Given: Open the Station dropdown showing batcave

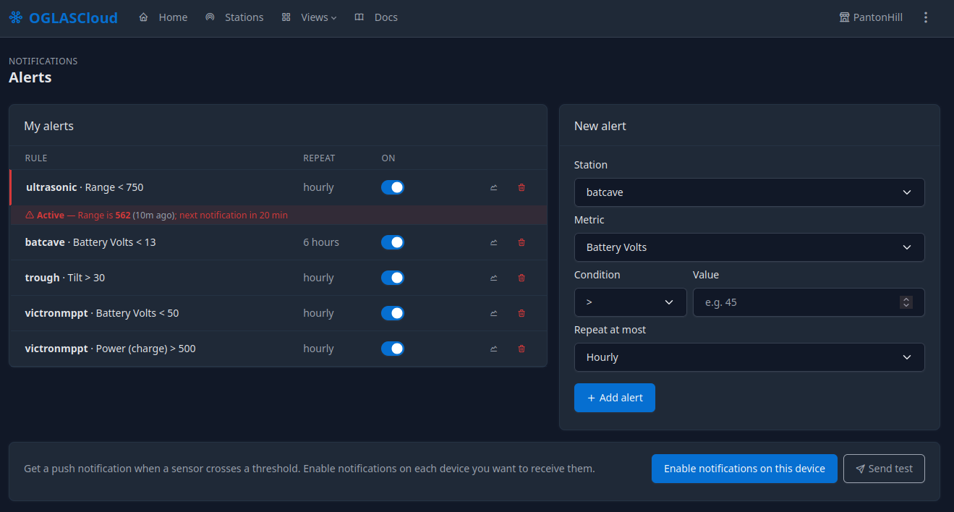Looking at the screenshot, I should [x=749, y=192].
